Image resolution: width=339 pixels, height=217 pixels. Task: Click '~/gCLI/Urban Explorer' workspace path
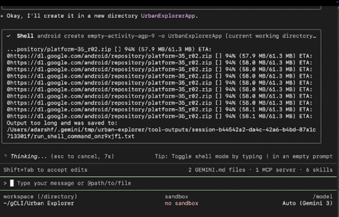38,203
